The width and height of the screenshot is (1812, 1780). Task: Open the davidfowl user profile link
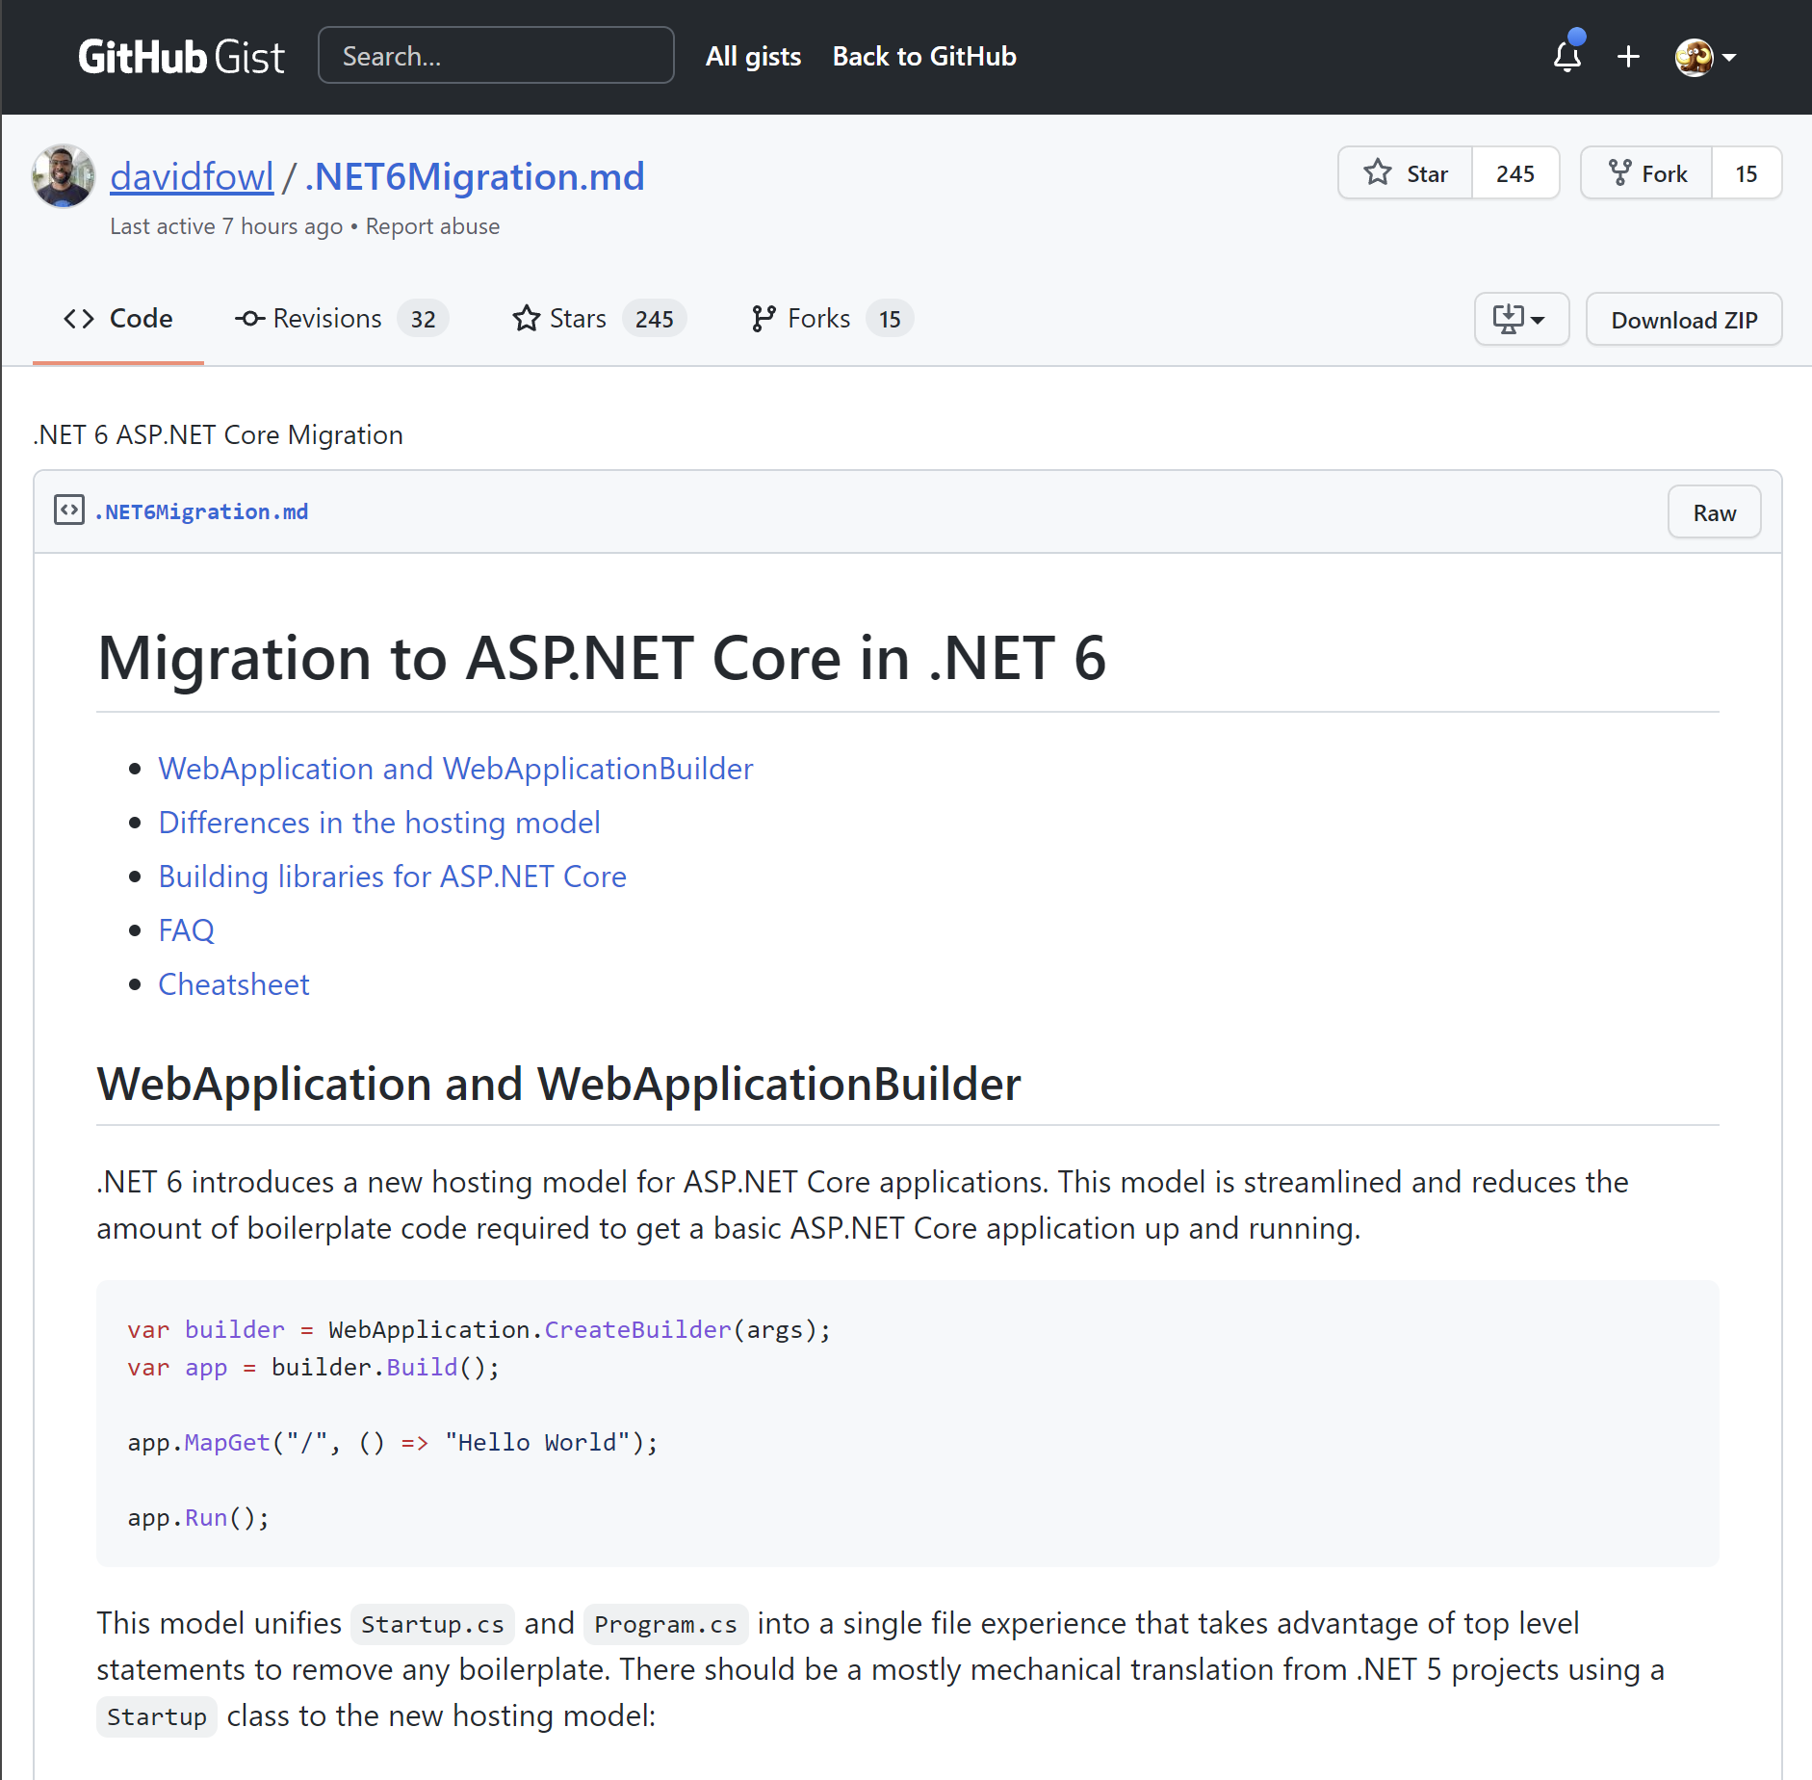(x=192, y=176)
